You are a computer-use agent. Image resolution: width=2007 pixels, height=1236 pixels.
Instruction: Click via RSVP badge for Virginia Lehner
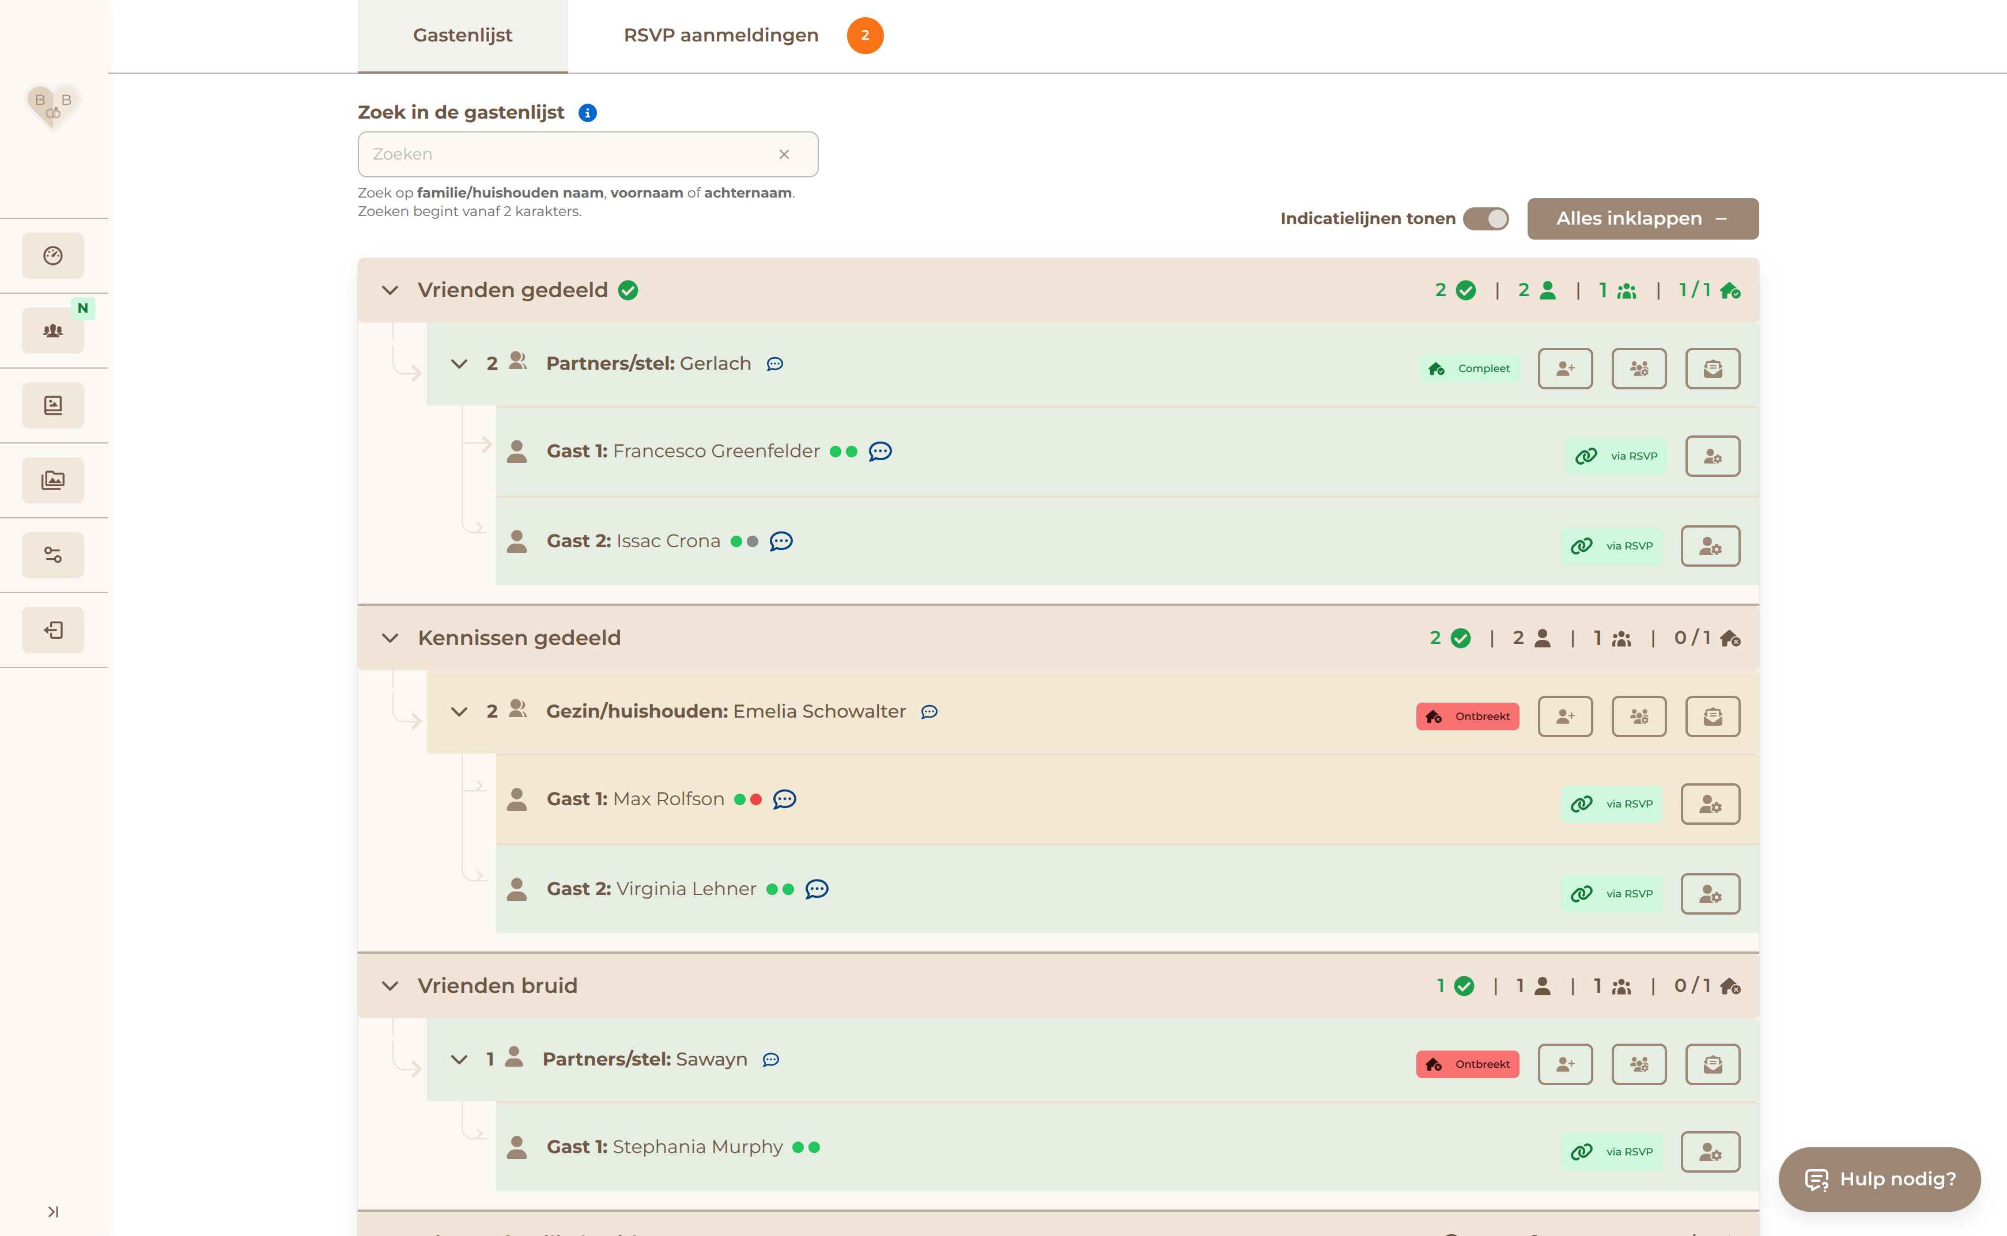1611,894
